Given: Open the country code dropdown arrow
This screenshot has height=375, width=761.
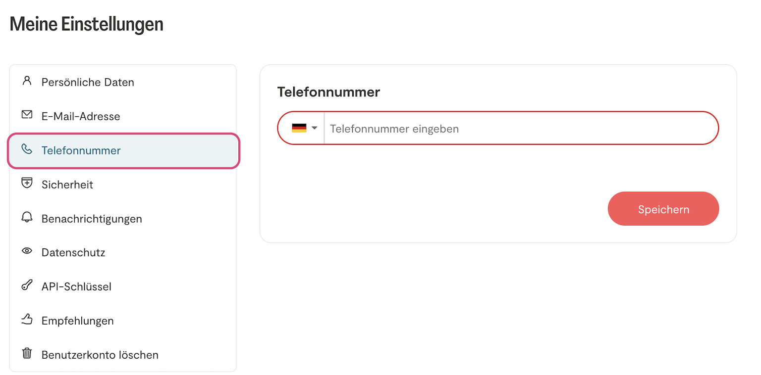Looking at the screenshot, I should 315,128.
